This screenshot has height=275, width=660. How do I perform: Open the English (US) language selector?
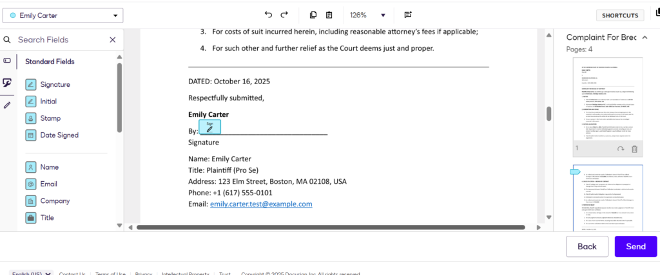31,274
